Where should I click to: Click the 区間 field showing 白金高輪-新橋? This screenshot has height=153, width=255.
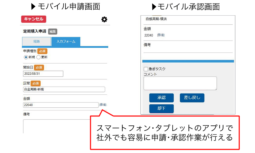pyautogui.click(x=64, y=89)
